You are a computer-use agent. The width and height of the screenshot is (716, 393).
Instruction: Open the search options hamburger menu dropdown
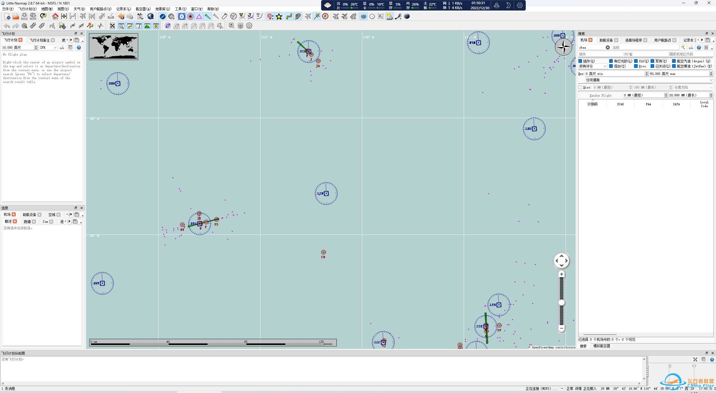pos(708,48)
